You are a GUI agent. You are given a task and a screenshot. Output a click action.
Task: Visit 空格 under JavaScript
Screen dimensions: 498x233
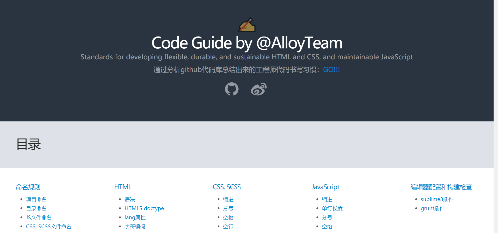coord(327,227)
